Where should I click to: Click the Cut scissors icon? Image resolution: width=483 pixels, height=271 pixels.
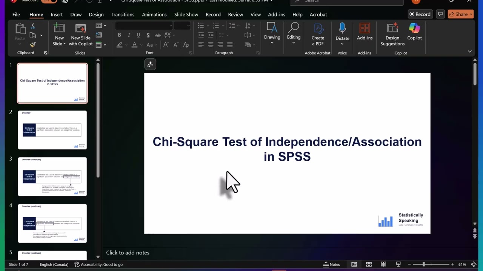(x=32, y=26)
